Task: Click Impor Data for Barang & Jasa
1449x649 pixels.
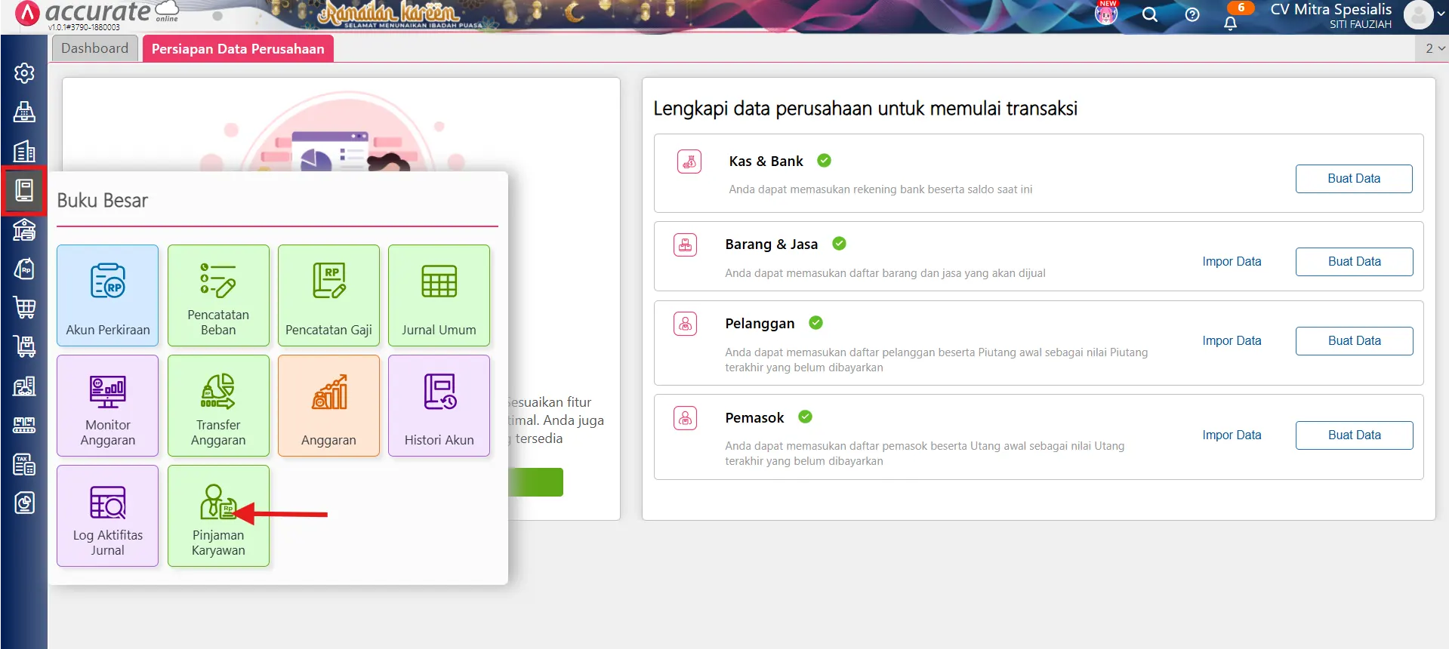Action: pos(1232,262)
